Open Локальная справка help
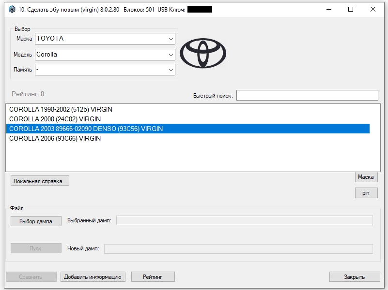 40,181
